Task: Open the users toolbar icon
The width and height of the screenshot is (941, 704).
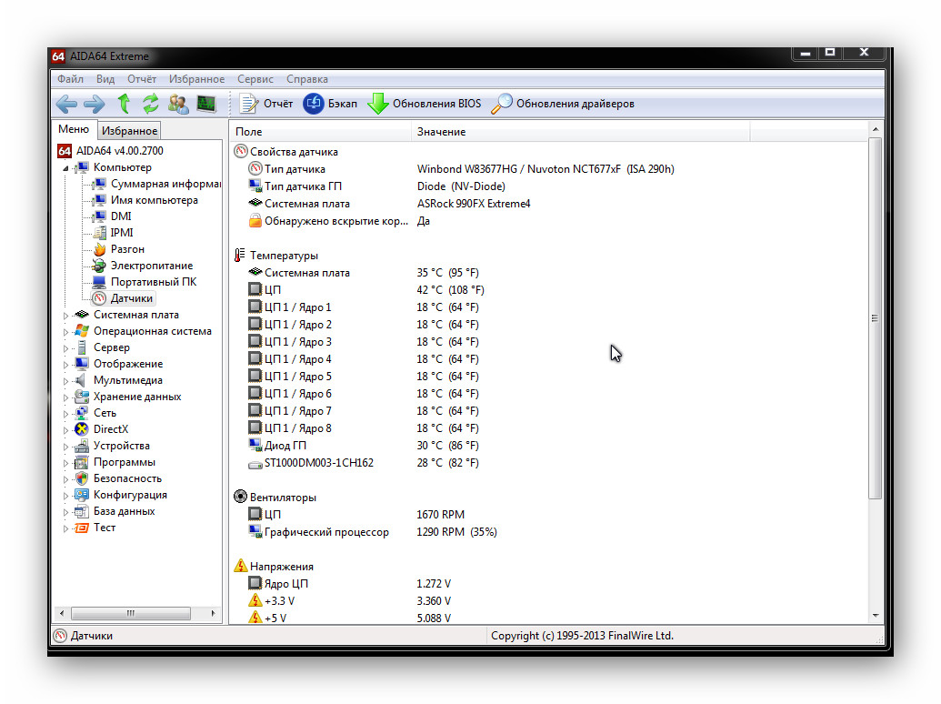Action: (x=178, y=104)
